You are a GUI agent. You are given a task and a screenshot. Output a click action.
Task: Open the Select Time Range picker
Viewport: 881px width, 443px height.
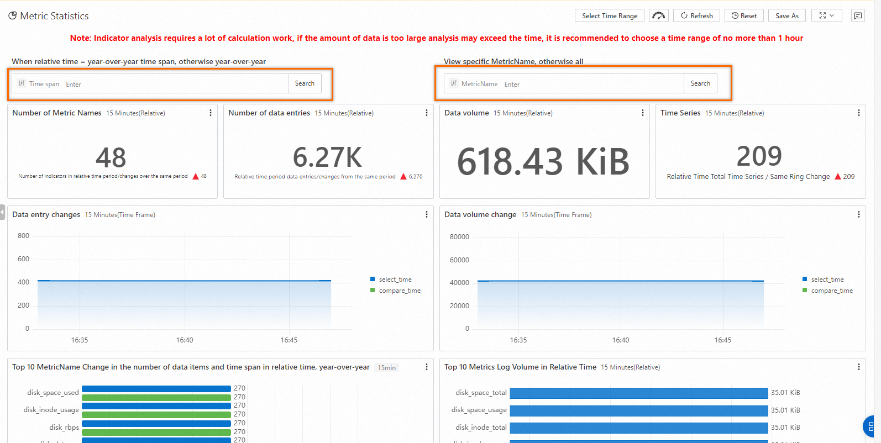click(610, 15)
